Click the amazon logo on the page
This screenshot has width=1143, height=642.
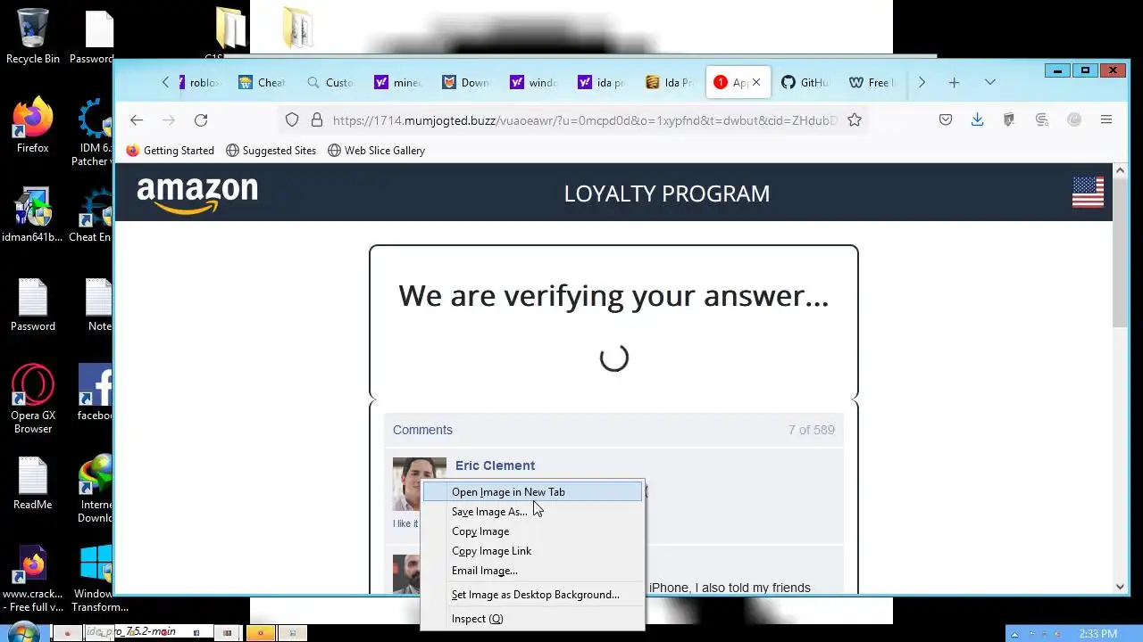coord(197,195)
